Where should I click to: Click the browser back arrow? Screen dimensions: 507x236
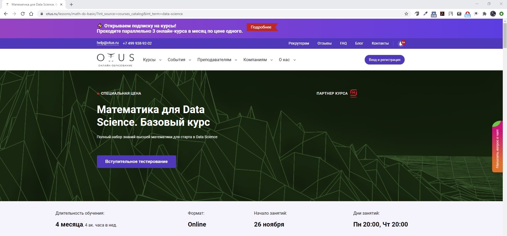(x=6, y=14)
